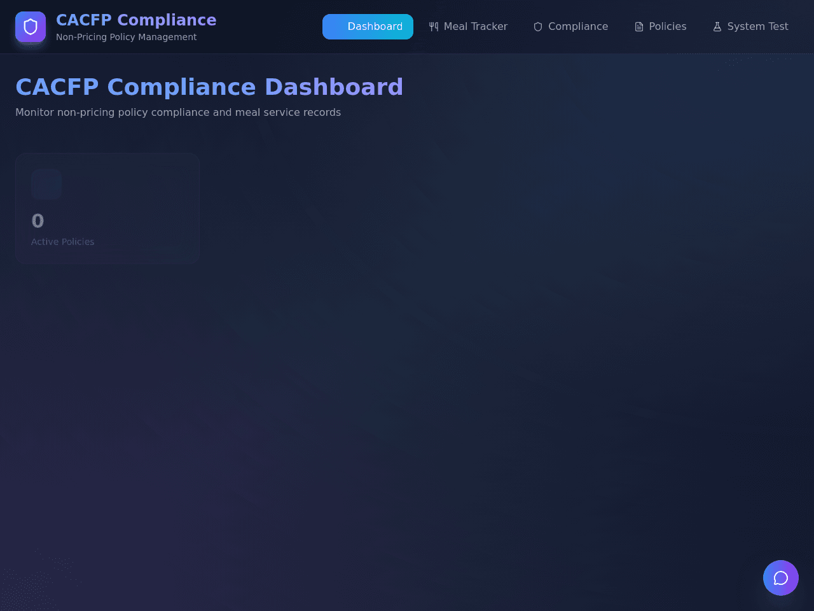The height and width of the screenshot is (611, 814).
Task: Click the Active Policies card icon
Action: point(46,184)
